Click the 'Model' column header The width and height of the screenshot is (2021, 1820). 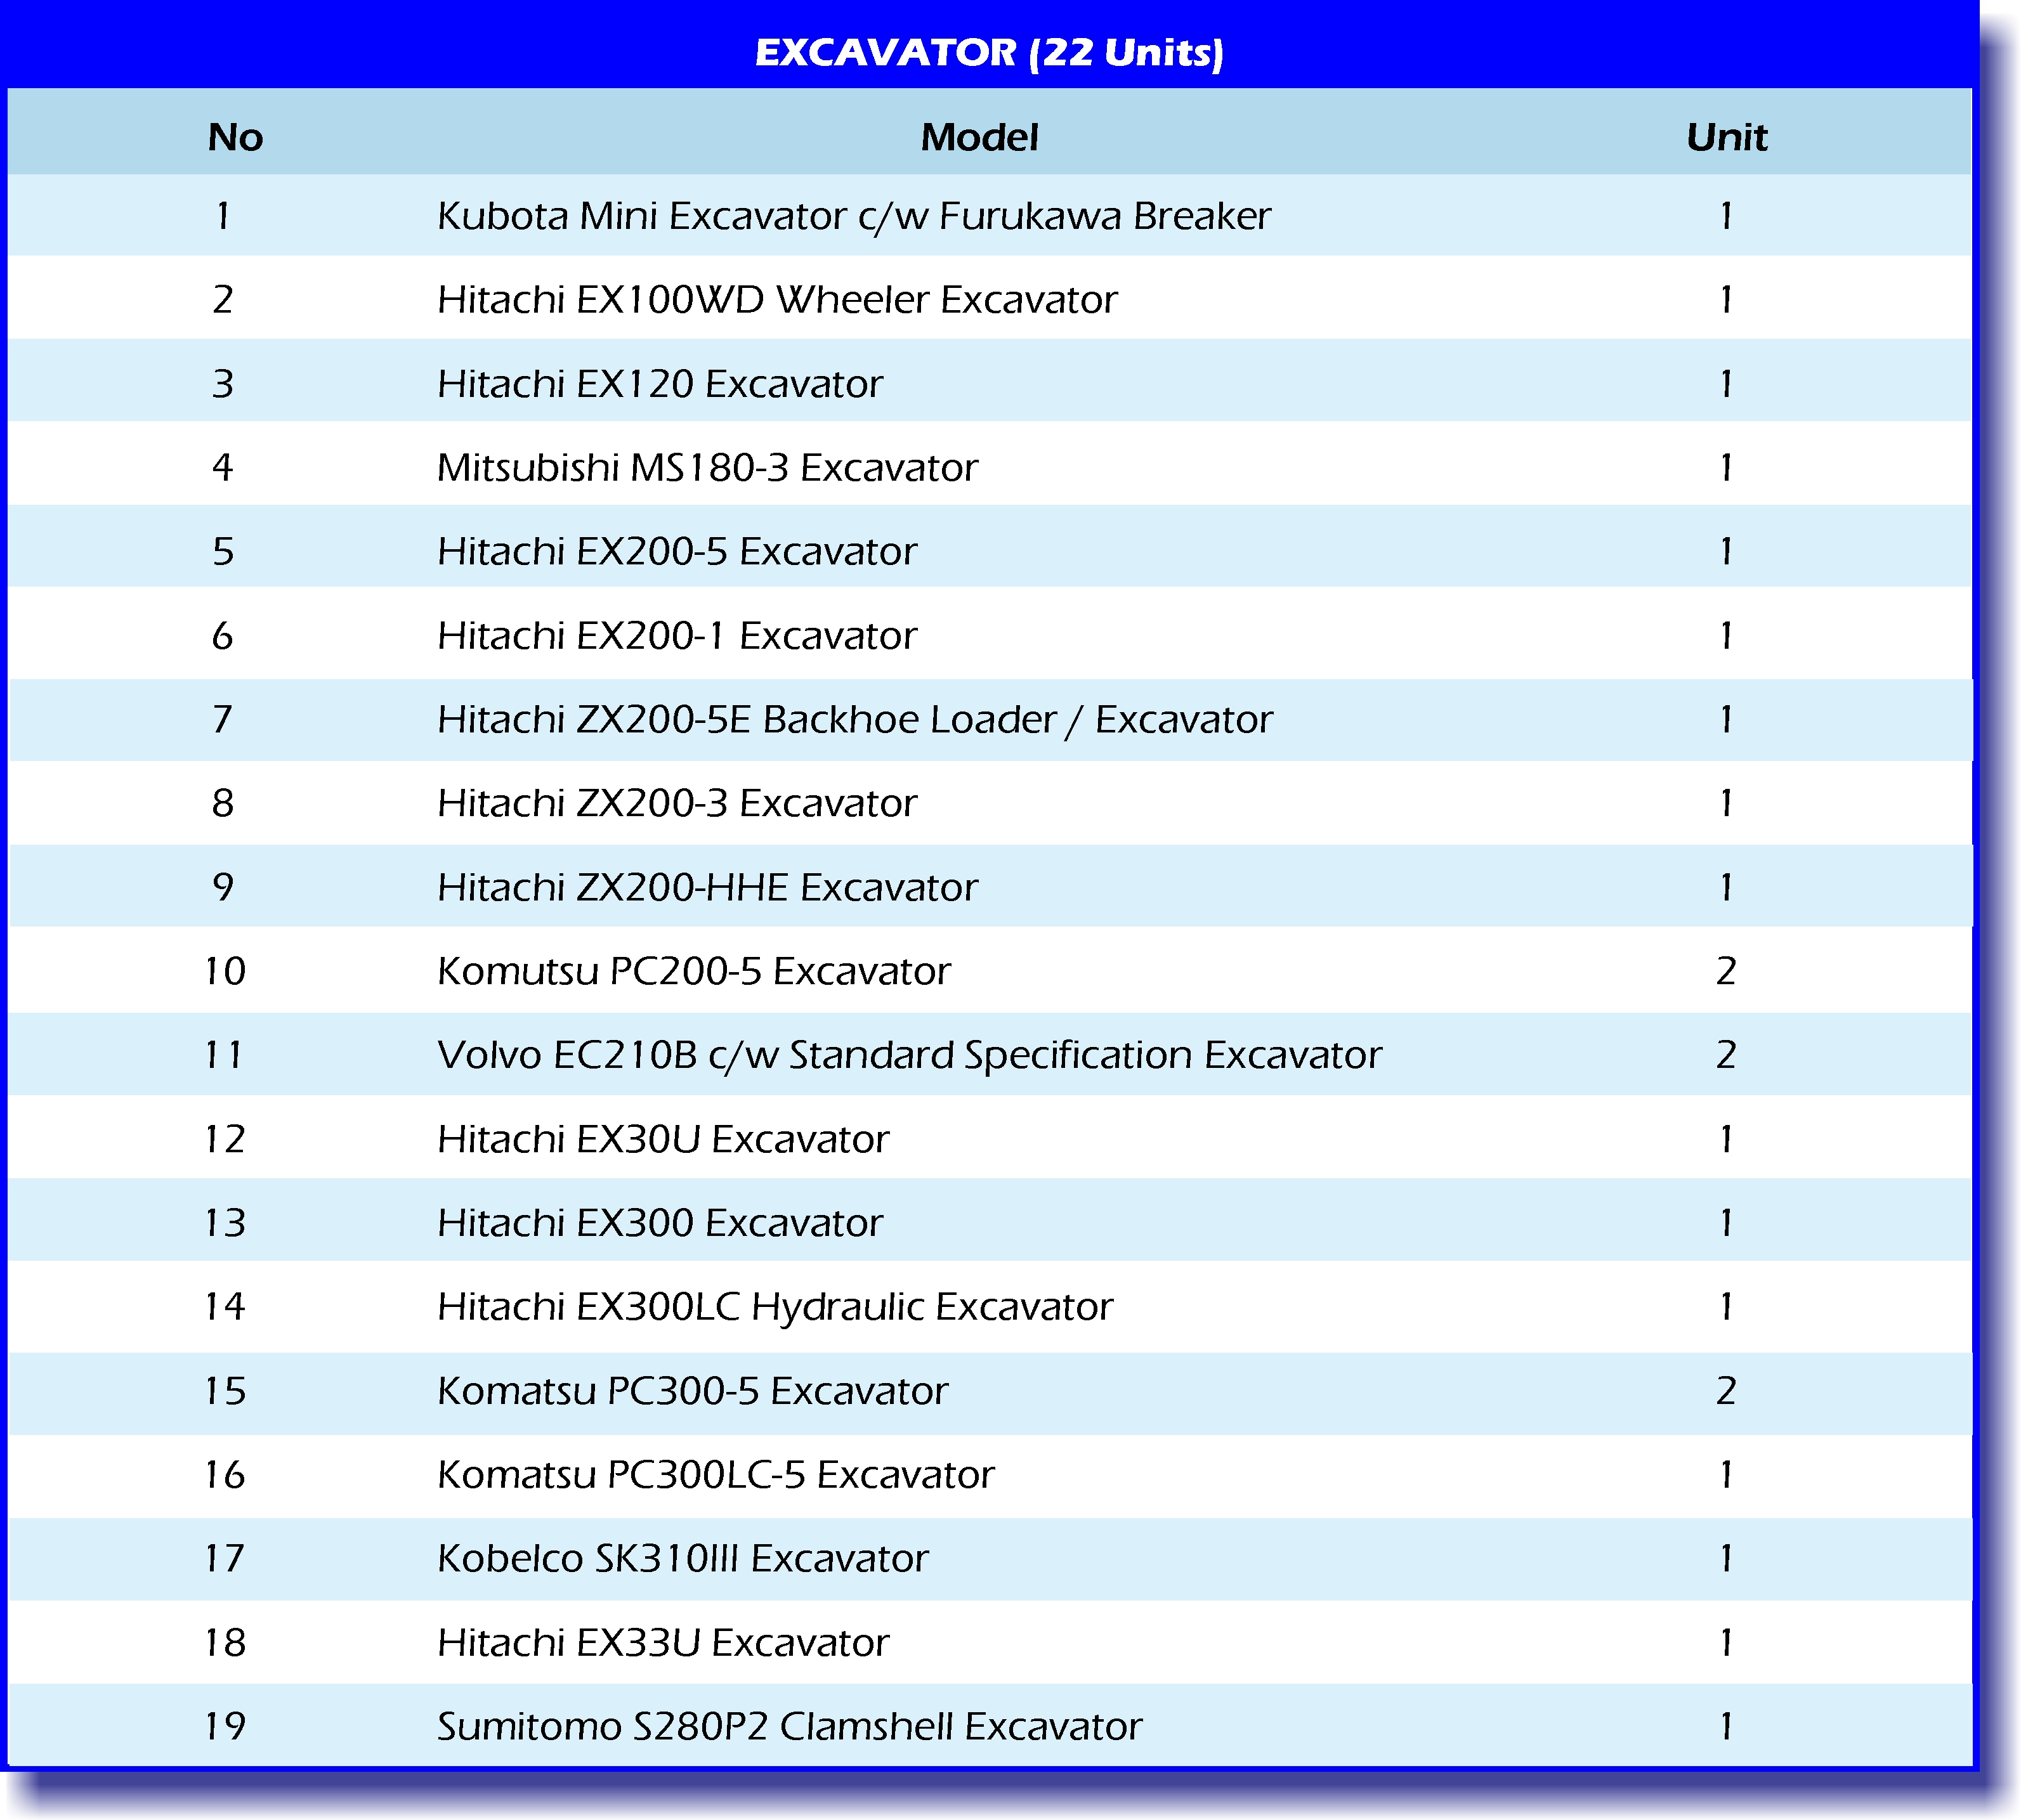979,137
